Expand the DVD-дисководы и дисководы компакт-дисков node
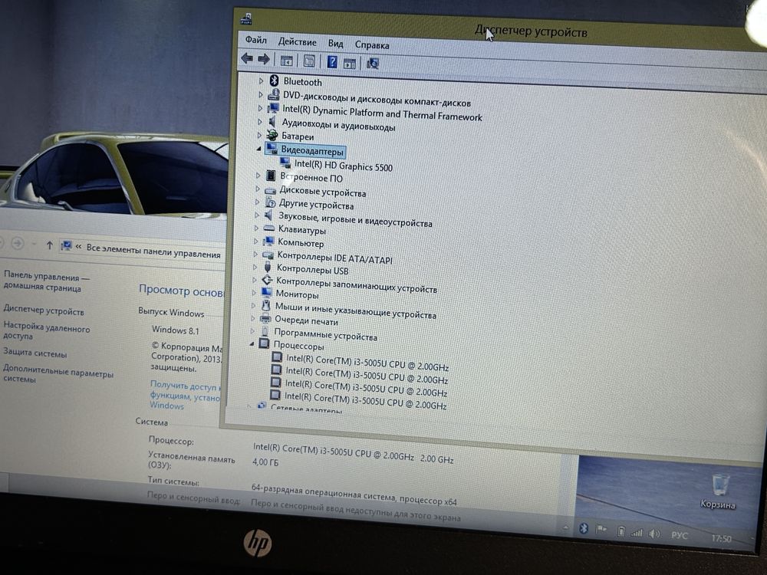This screenshot has width=767, height=575. pyautogui.click(x=260, y=94)
